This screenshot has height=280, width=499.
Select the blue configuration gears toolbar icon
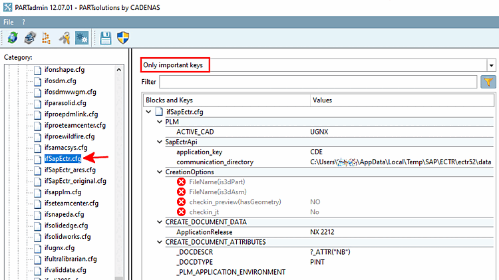point(82,38)
